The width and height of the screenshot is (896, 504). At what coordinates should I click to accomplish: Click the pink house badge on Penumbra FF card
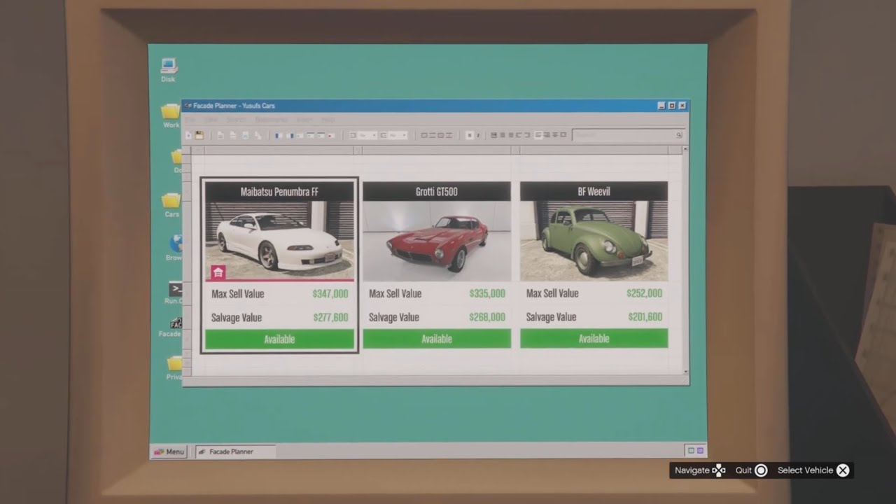click(218, 272)
